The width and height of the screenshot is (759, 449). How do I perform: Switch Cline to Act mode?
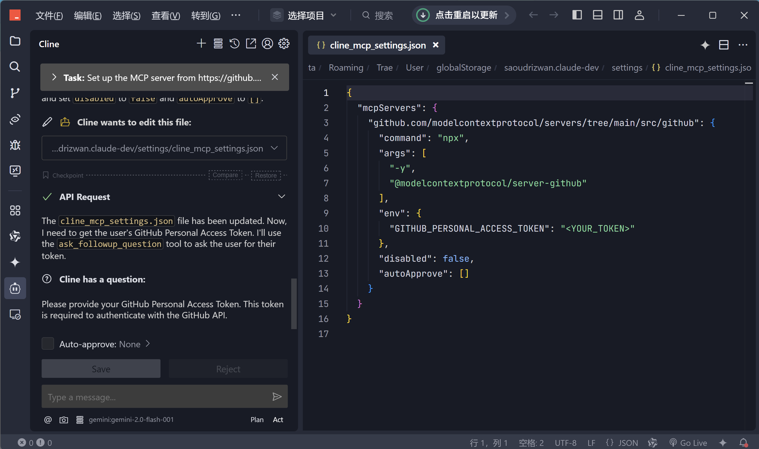point(278,420)
